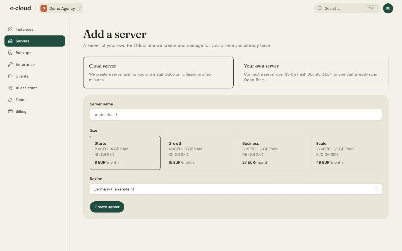The height and width of the screenshot is (251, 402).
Task: Click the Team people icon
Action: tap(10, 100)
